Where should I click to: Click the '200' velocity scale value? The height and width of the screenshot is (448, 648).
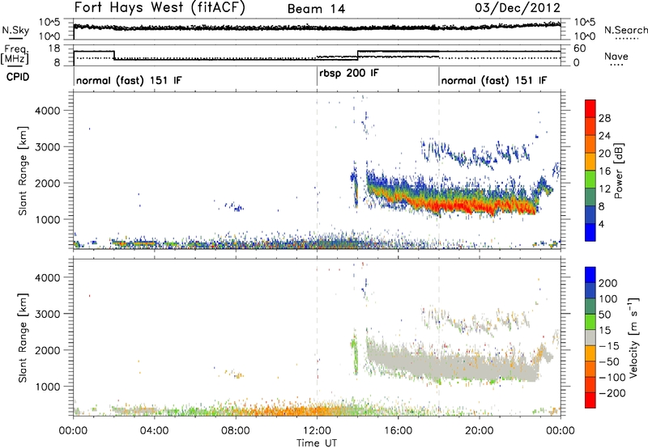(608, 283)
